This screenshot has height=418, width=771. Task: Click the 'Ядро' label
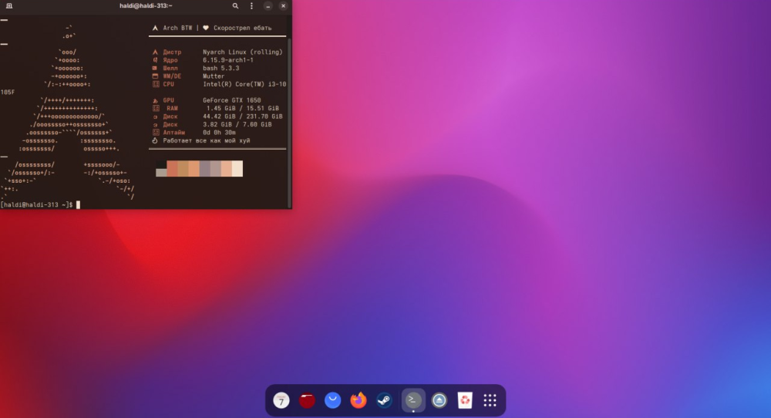(x=170, y=60)
